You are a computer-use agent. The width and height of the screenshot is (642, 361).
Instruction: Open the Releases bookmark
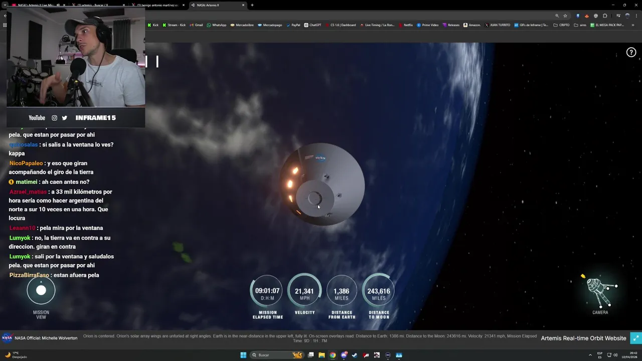point(451,25)
